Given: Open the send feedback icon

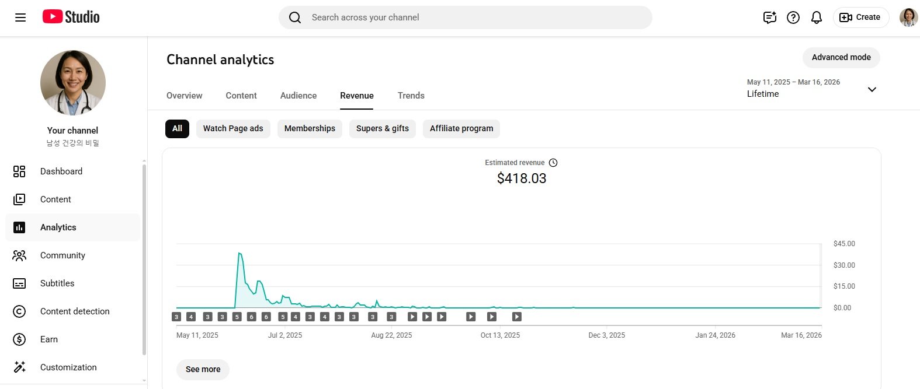Looking at the screenshot, I should pos(769,17).
